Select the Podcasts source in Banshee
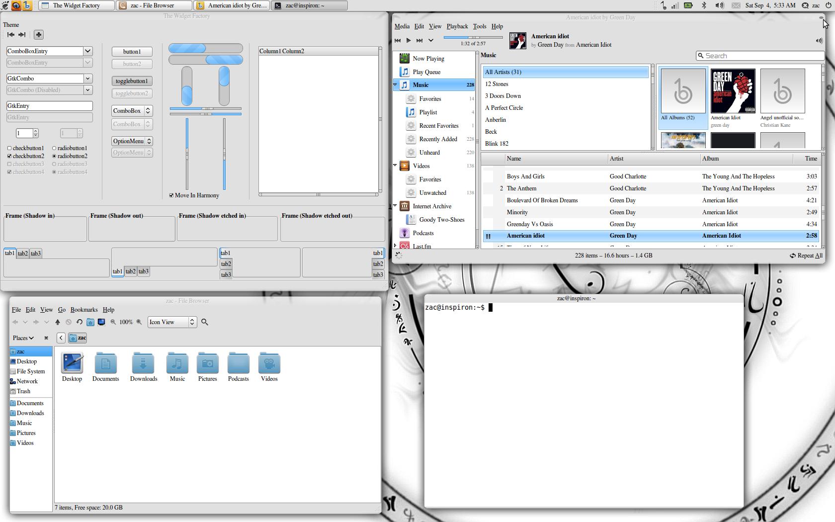 pos(423,233)
